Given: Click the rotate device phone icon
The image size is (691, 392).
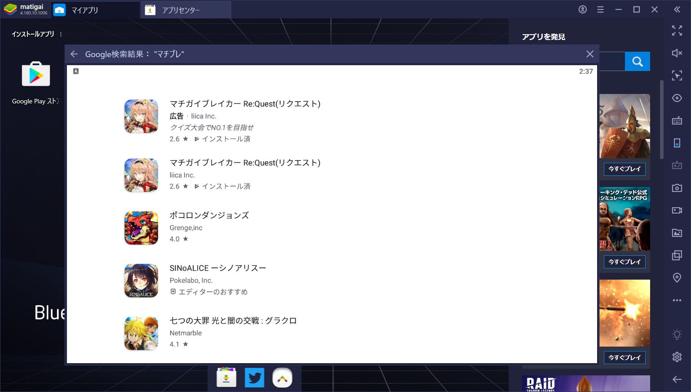Looking at the screenshot, I should point(677,143).
